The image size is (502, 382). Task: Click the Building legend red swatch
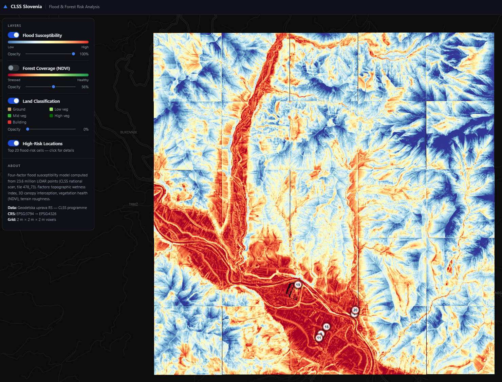pos(10,122)
